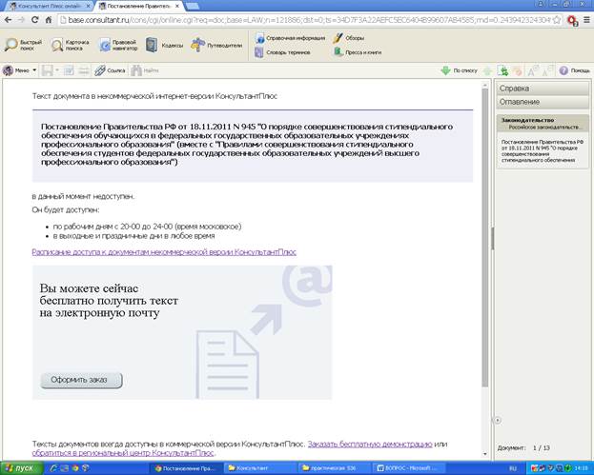The image size is (594, 475).
Task: Switch to КонсультантПлюс online tab
Action: [49, 6]
